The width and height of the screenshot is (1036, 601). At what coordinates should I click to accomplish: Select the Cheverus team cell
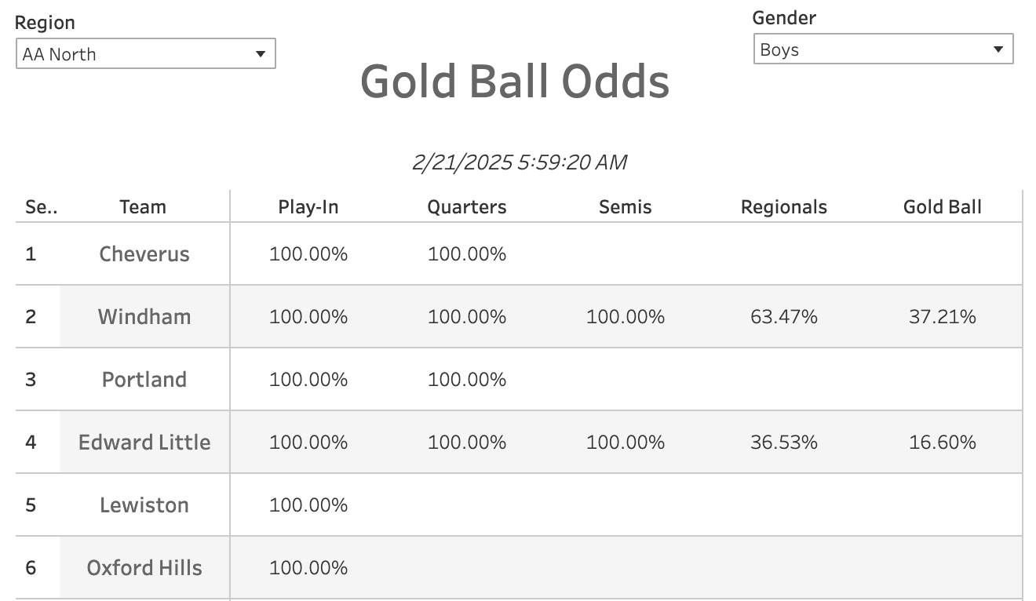tap(144, 254)
